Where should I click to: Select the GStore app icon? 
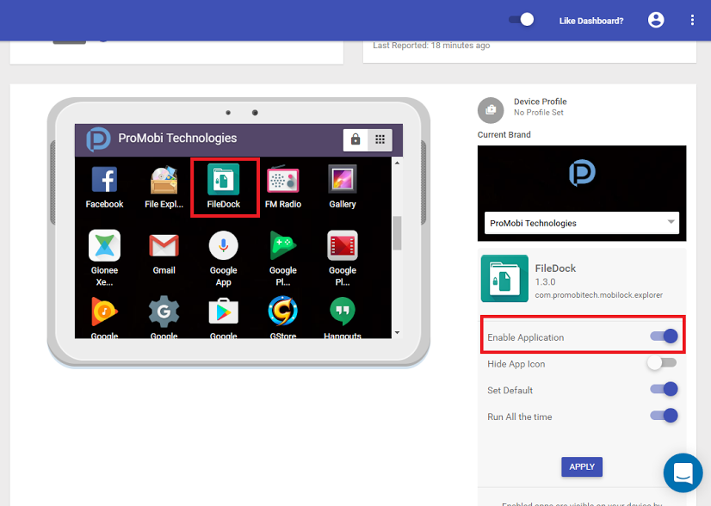(283, 311)
